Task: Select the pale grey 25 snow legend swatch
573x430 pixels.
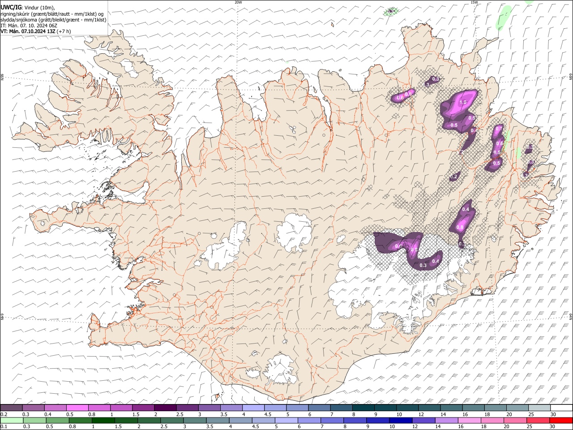Action: 539,408
